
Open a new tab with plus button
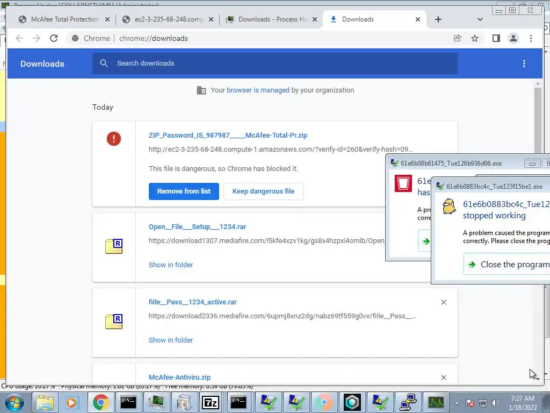click(x=438, y=19)
